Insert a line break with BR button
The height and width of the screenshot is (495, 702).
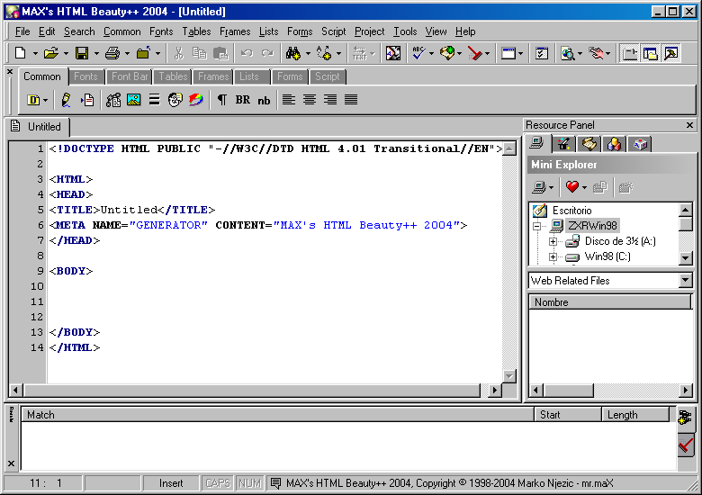point(243,99)
